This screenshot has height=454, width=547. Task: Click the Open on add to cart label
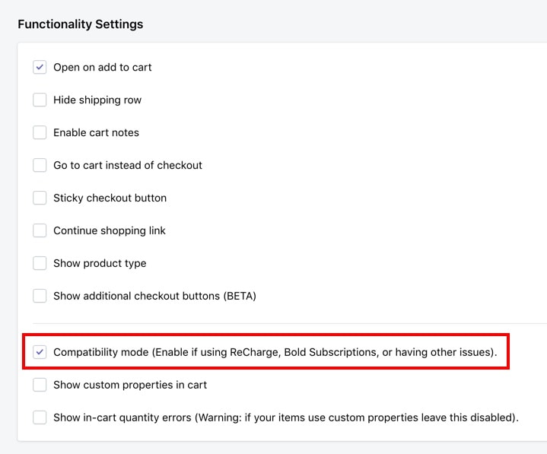(x=102, y=67)
